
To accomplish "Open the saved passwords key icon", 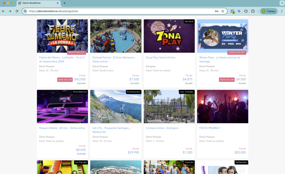I will [x=217, y=11].
